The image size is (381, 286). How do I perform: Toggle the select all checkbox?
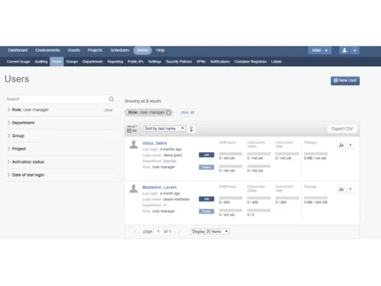[x=130, y=130]
